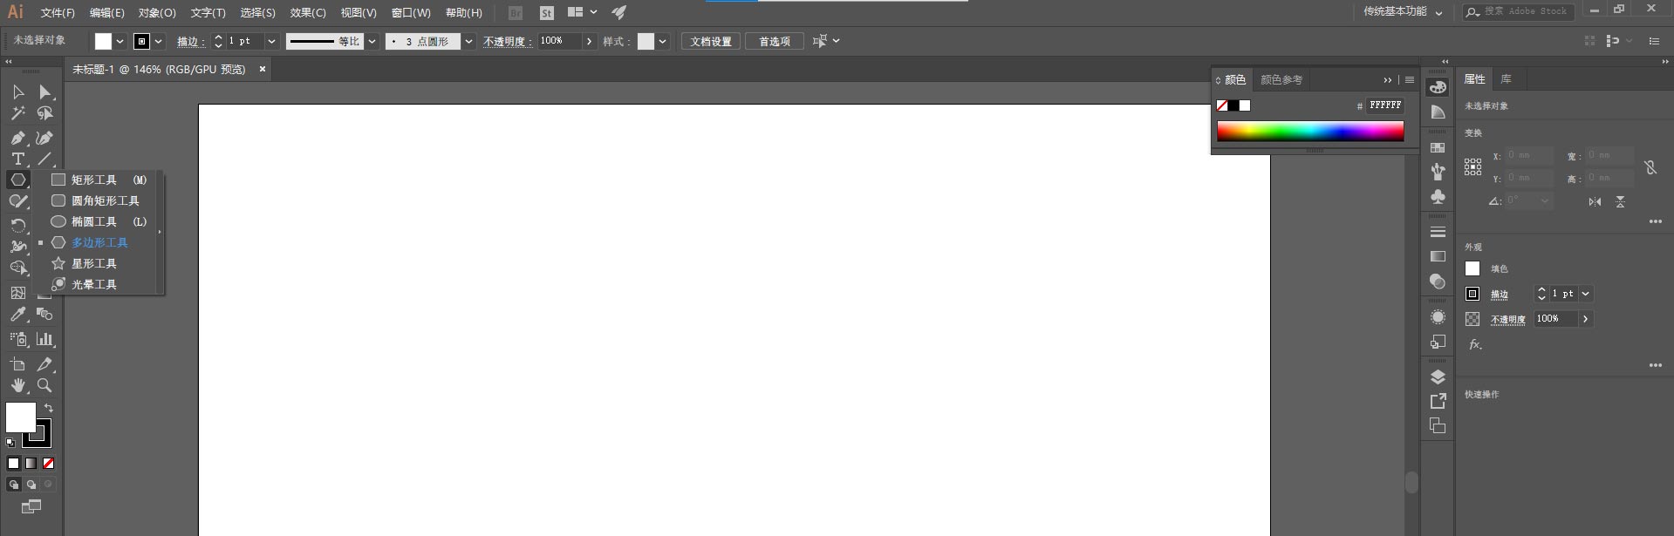Viewport: 1674px width, 536px height.
Task: Pick a color from the spectrum bar
Action: (1309, 131)
